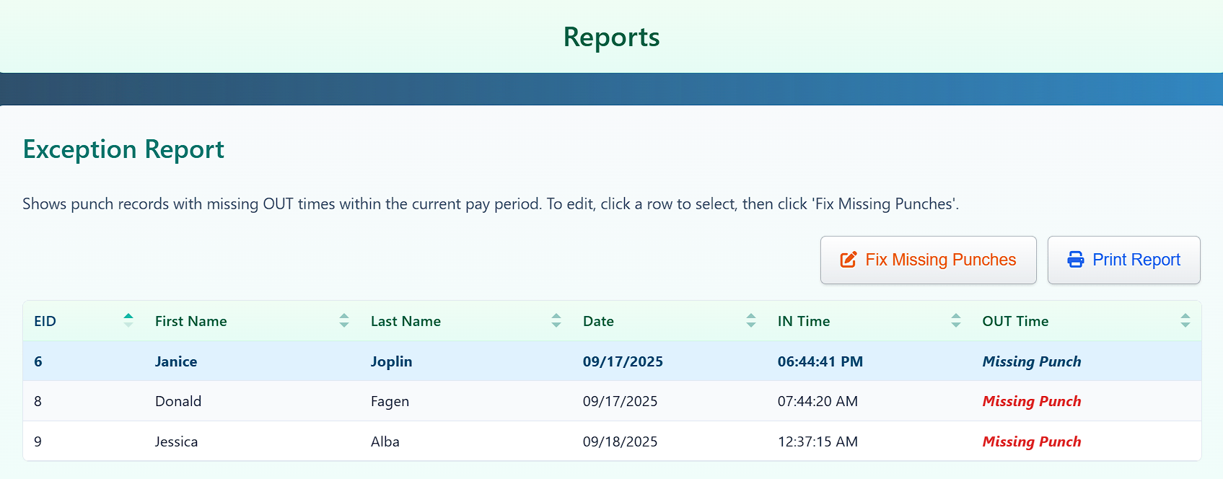Screen dimensions: 1223x479
Task: Click the EID column header
Action: [45, 320]
